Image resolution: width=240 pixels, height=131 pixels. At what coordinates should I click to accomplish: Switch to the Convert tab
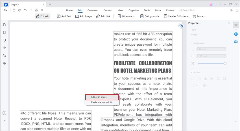point(108,10)
